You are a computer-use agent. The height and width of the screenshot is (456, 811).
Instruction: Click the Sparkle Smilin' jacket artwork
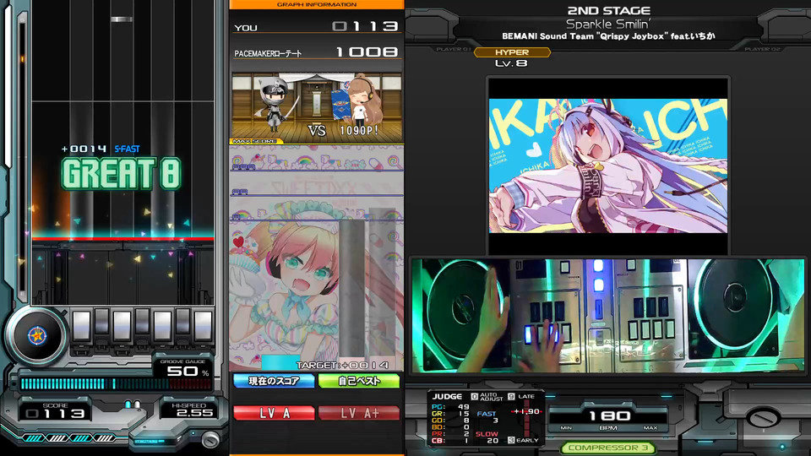point(608,166)
